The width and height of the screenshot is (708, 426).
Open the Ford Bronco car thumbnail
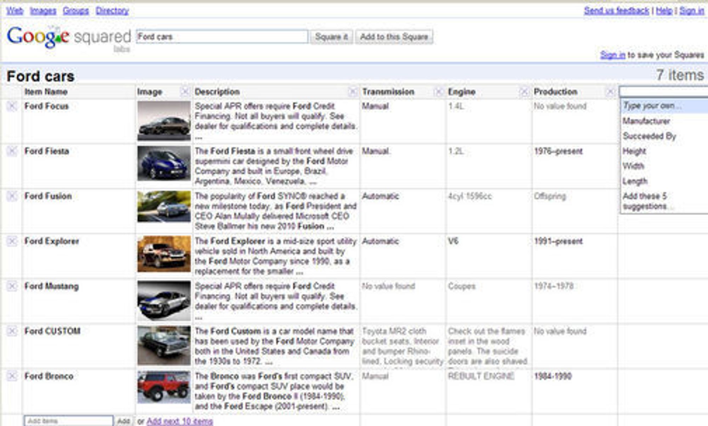tap(164, 387)
